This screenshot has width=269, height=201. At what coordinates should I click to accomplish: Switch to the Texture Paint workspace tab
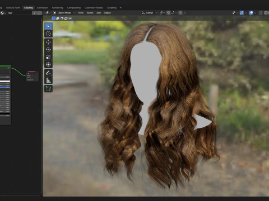click(x=13, y=8)
